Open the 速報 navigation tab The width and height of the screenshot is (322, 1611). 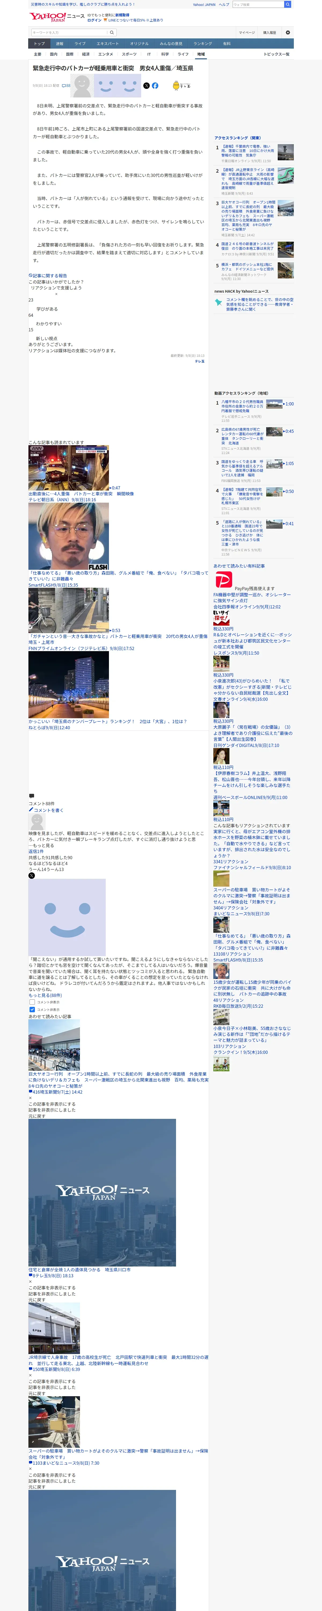tap(59, 44)
